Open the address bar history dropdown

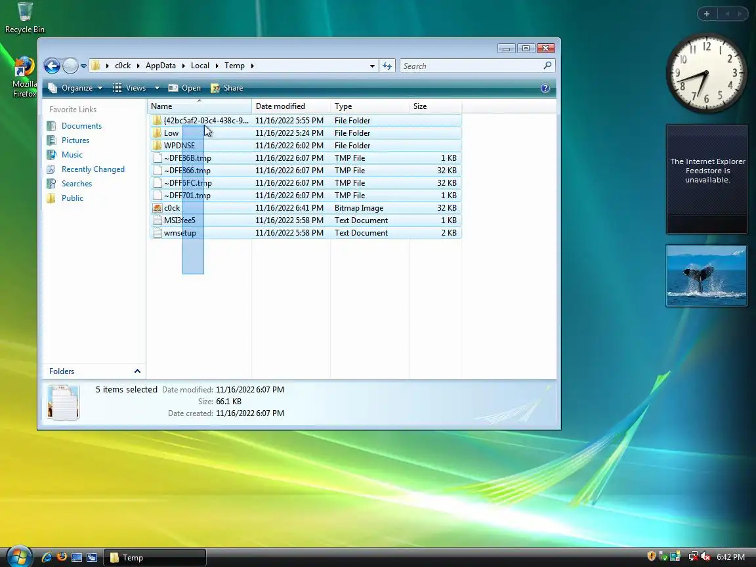point(372,66)
